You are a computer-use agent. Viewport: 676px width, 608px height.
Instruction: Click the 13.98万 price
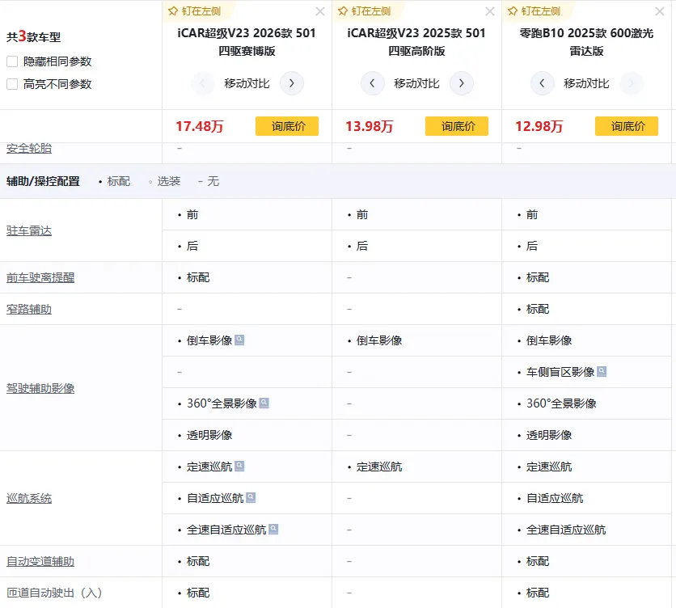pyautogui.click(x=369, y=126)
